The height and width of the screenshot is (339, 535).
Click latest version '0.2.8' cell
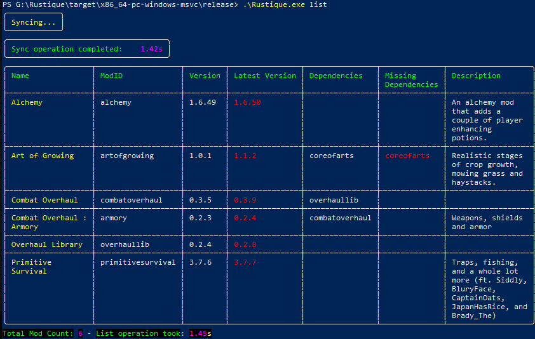pyautogui.click(x=245, y=244)
